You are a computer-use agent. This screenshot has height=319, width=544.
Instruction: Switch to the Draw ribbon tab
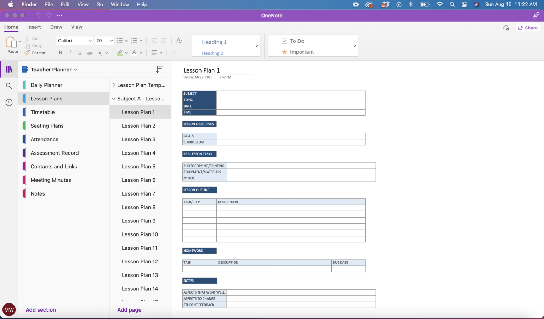pos(56,27)
